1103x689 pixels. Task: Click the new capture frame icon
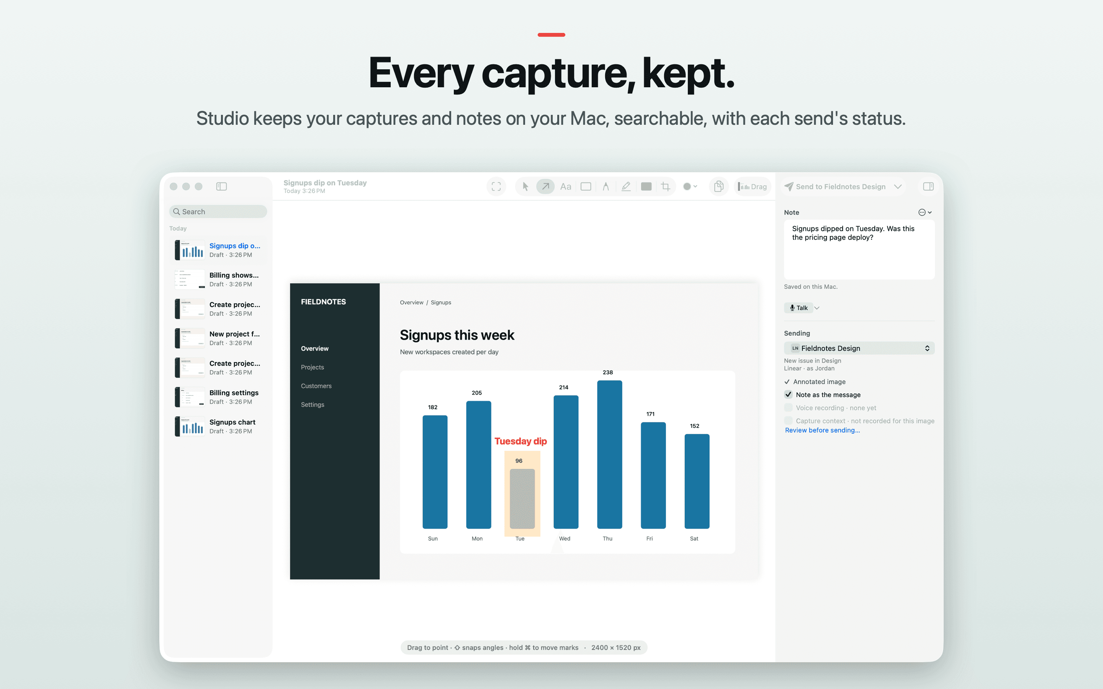click(x=496, y=186)
